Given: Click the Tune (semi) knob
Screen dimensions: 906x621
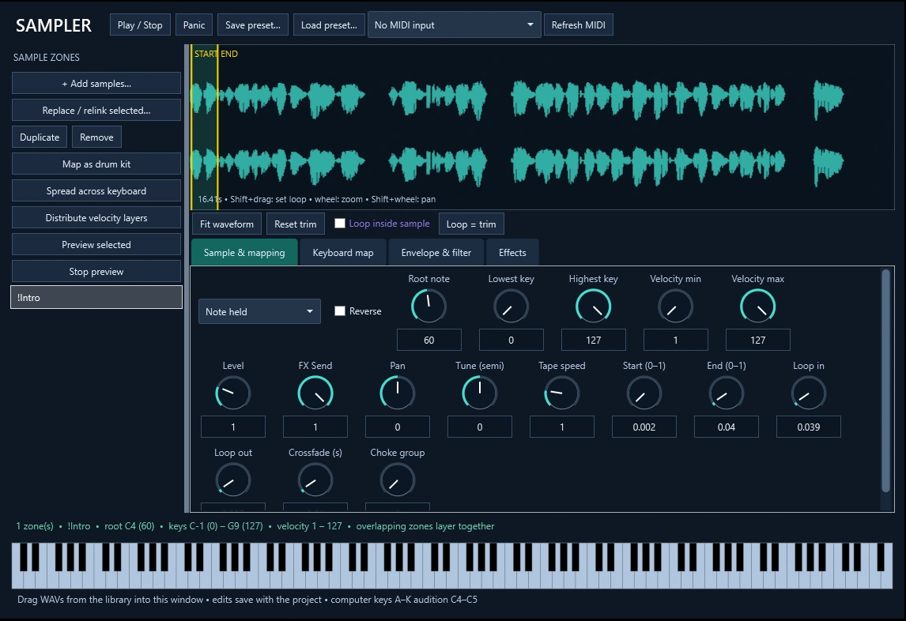Looking at the screenshot, I should click(480, 393).
